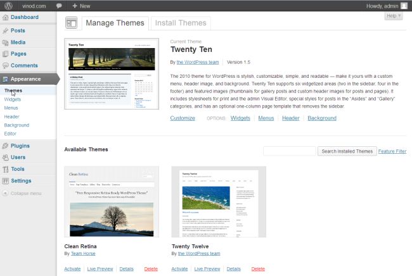This screenshot has height=276, width=412.
Task: Click the Comments speech bubble icon in sidebar
Action: point(5,66)
